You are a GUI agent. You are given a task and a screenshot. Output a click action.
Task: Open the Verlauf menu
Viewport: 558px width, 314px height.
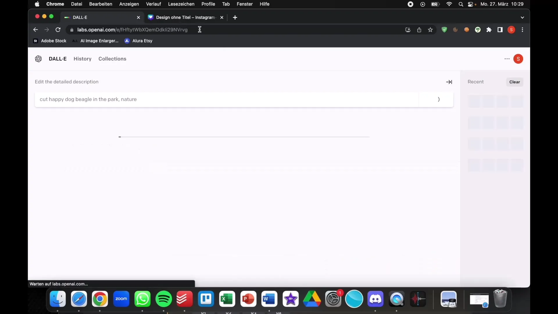[x=153, y=4]
